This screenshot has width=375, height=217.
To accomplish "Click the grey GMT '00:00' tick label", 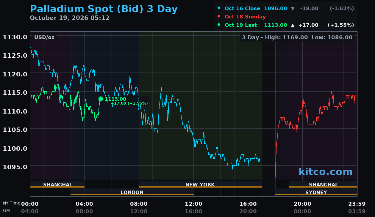I will coord(302,211).
